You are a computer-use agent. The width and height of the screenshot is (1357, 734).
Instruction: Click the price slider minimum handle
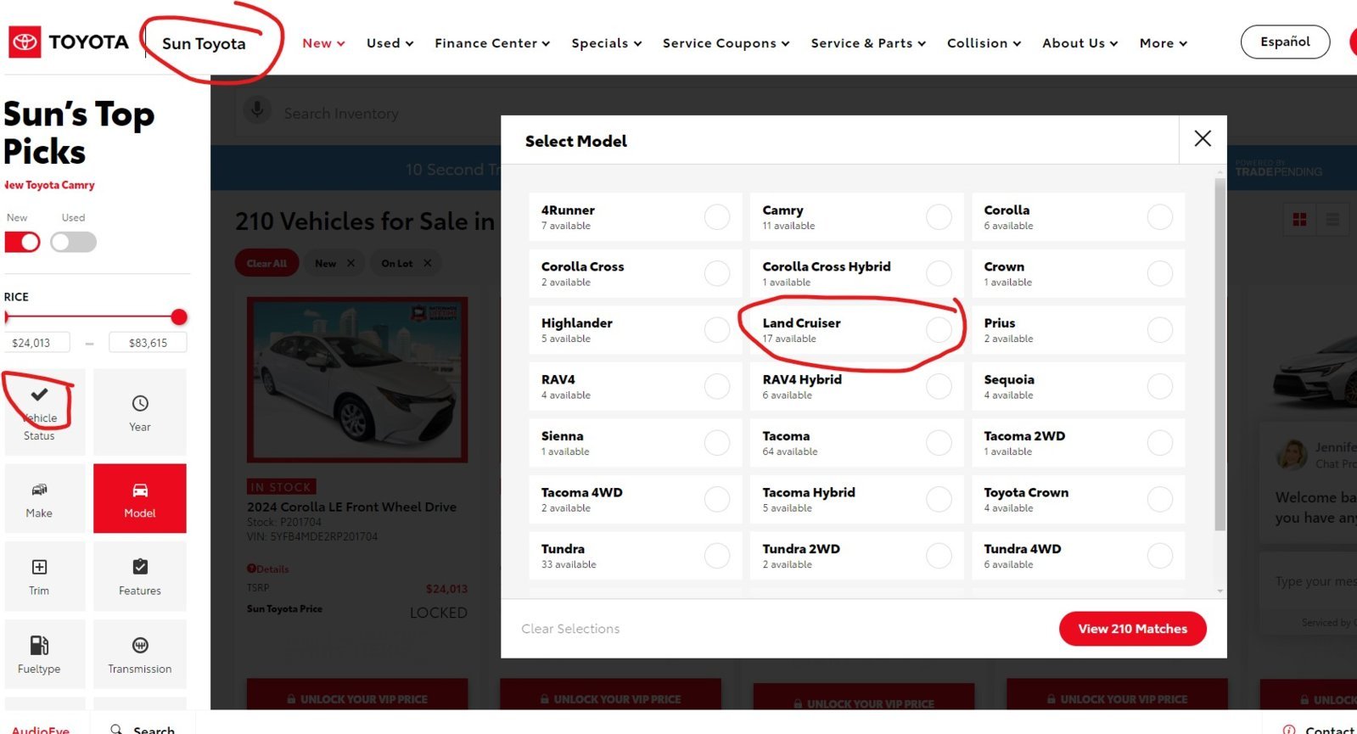(7, 317)
